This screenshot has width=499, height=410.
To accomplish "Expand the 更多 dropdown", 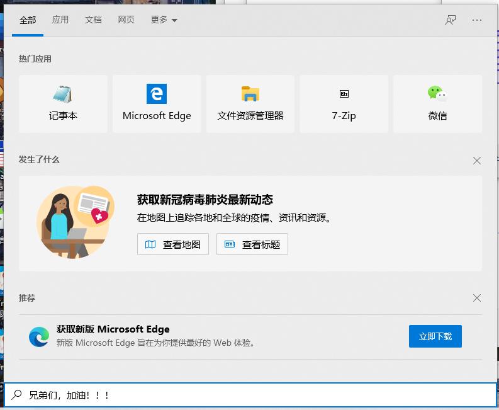I will click(164, 20).
